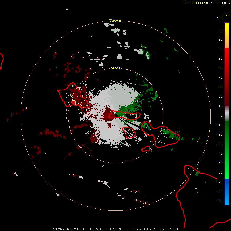Screen dimensions: 231x231
Task: Click the [KT] units label
Action: click(219, 18)
